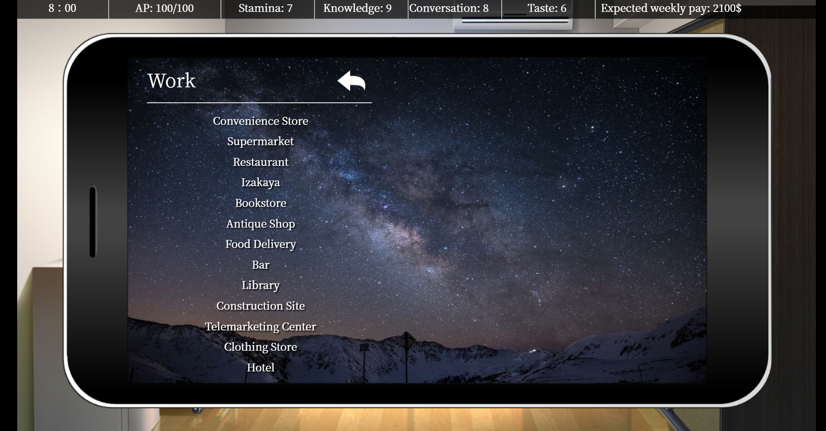The width and height of the screenshot is (826, 431).
Task: Click the Hotel job entry
Action: pos(260,368)
